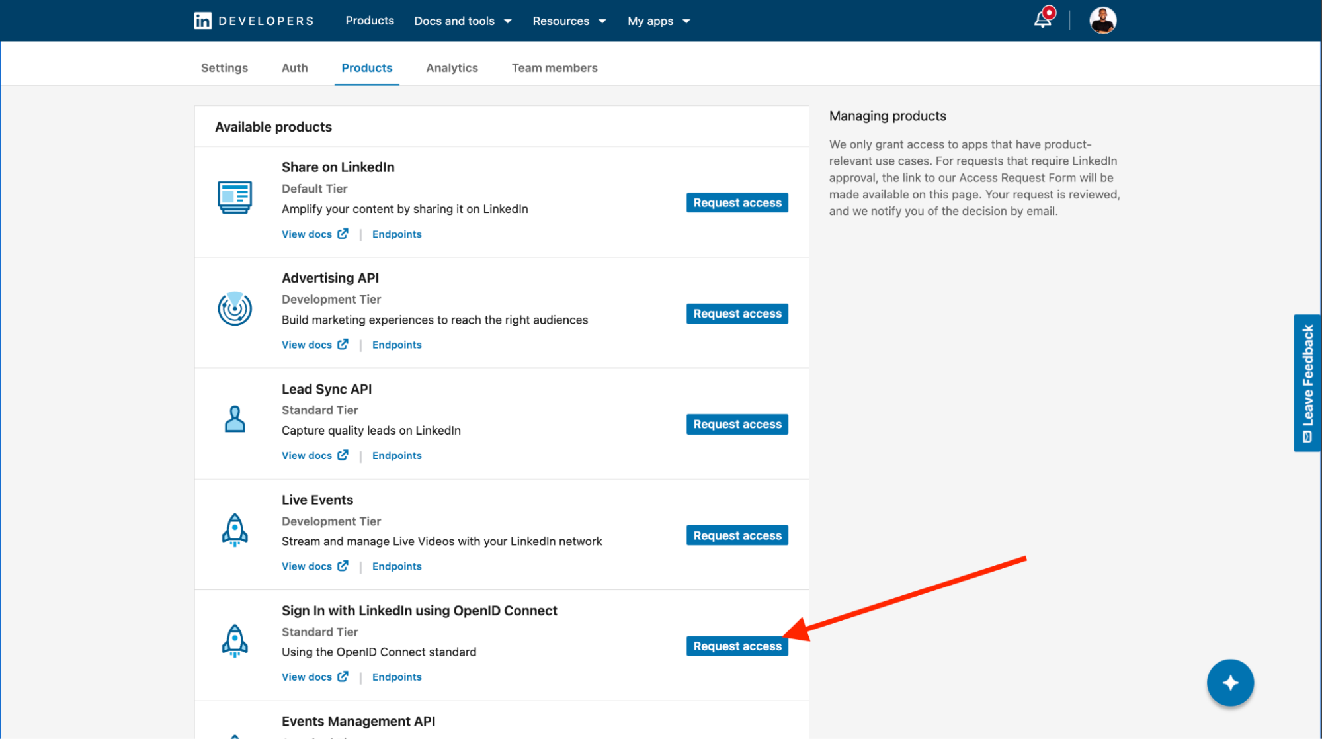This screenshot has width=1322, height=739.
Task: Click the Managing products heading
Action: click(888, 116)
